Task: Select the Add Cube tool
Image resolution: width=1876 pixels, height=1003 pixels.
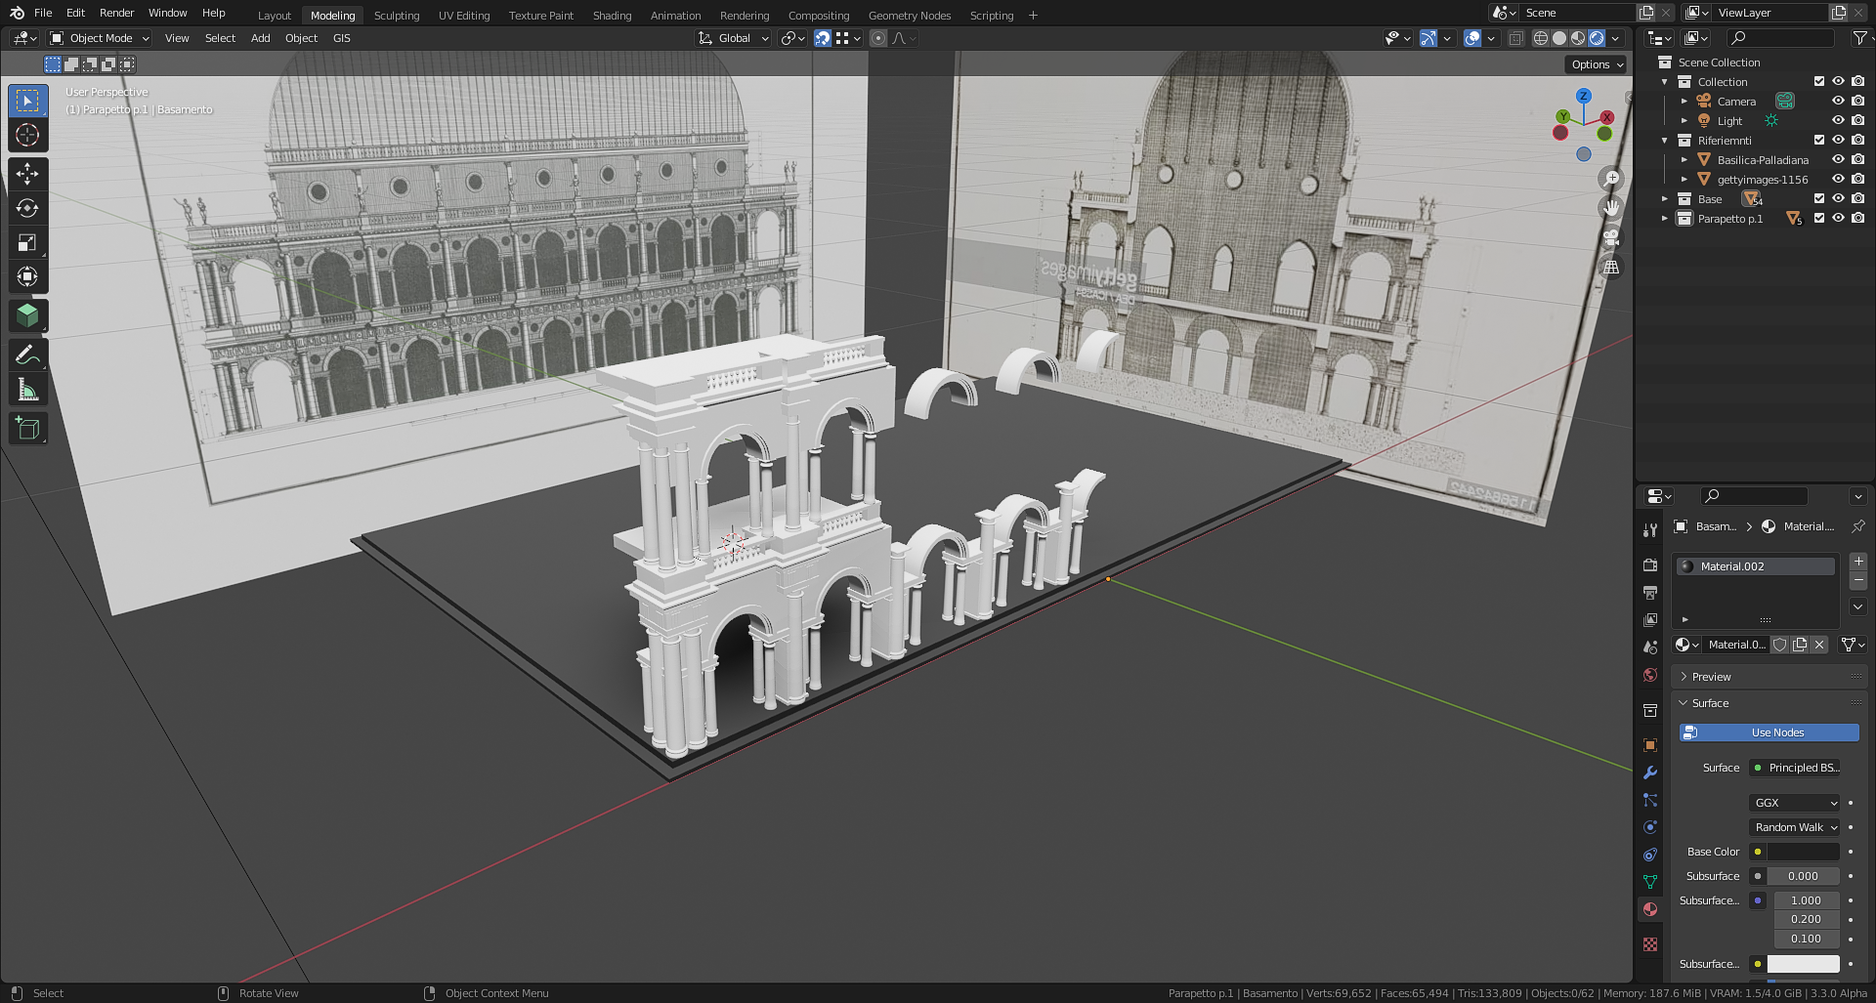Action: click(x=27, y=428)
